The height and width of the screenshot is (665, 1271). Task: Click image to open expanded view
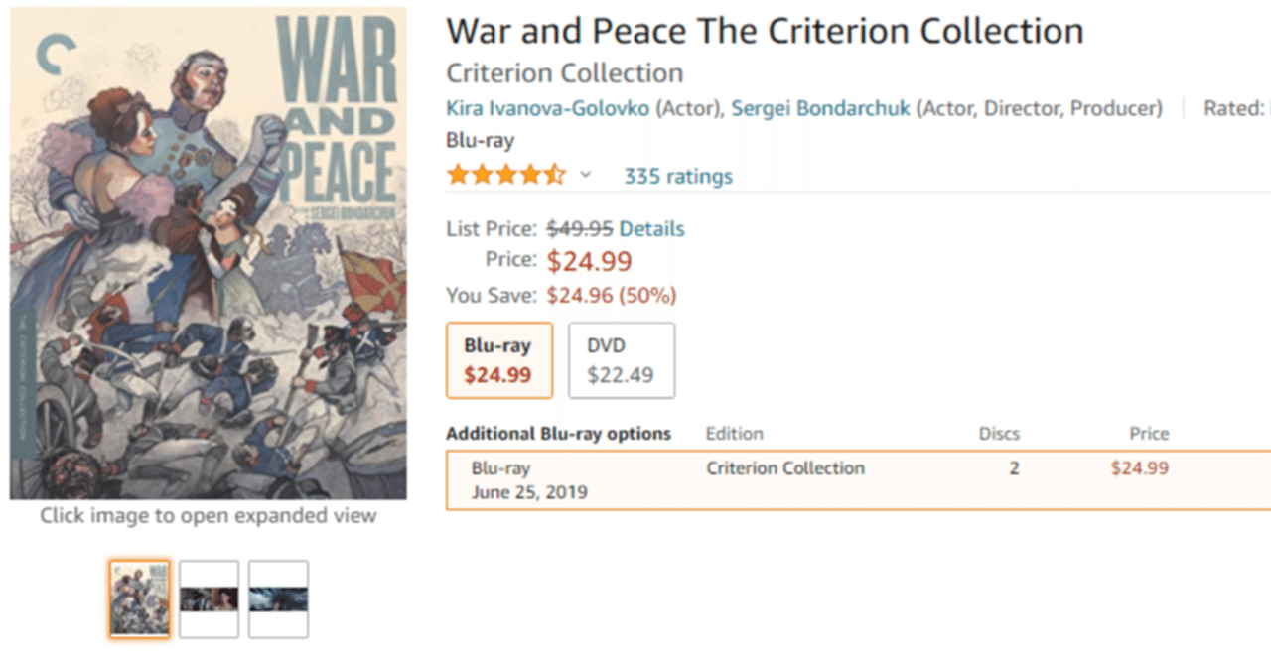coord(208,515)
